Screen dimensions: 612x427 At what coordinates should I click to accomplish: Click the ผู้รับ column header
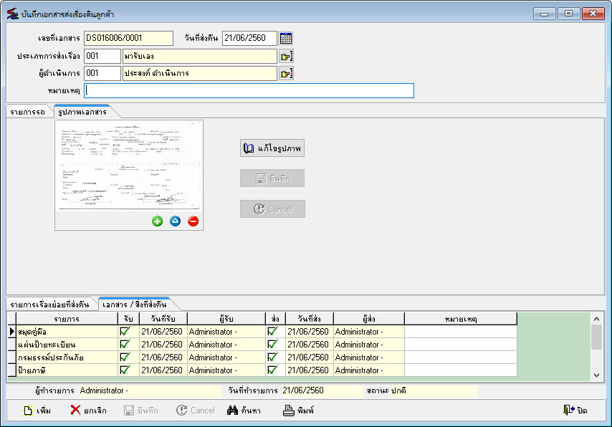pyautogui.click(x=226, y=319)
